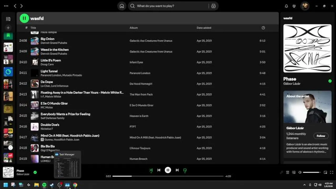Open the L'Amour Toujours album link
Screen dimensions: 336x189
(140, 148)
